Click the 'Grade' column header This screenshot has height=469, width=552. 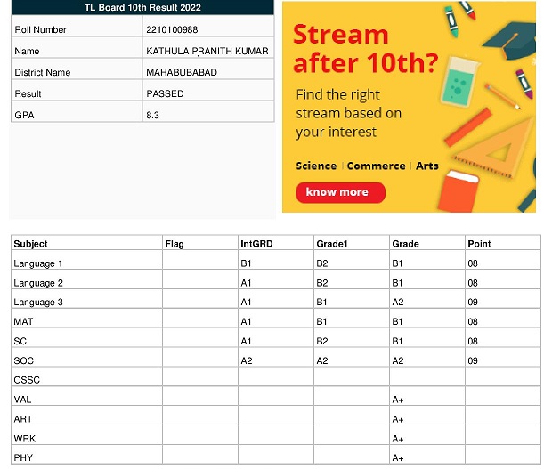tap(427, 243)
